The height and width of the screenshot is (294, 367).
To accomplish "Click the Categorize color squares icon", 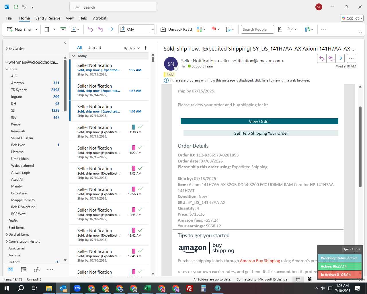I will pos(200,29).
